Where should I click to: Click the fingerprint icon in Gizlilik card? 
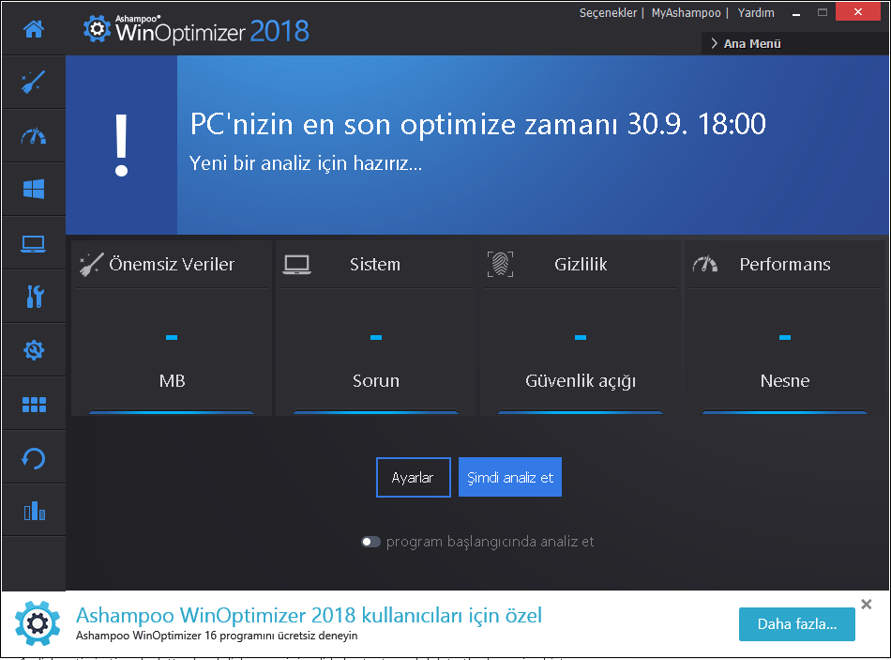pos(500,265)
